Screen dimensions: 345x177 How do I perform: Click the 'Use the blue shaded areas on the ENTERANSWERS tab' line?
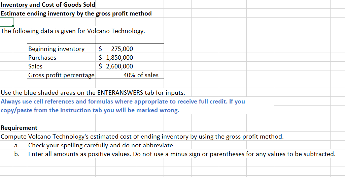coord(93,93)
